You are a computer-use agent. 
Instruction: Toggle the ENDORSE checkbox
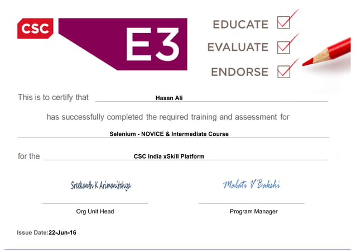coord(284,72)
